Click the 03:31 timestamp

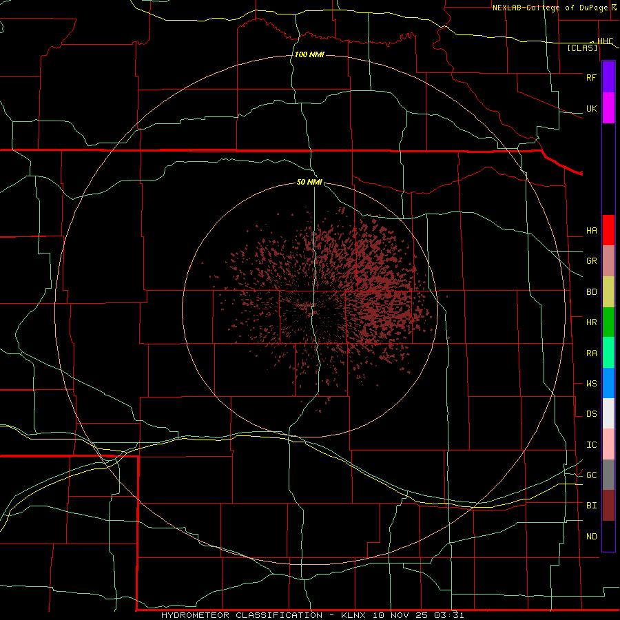coord(448,615)
